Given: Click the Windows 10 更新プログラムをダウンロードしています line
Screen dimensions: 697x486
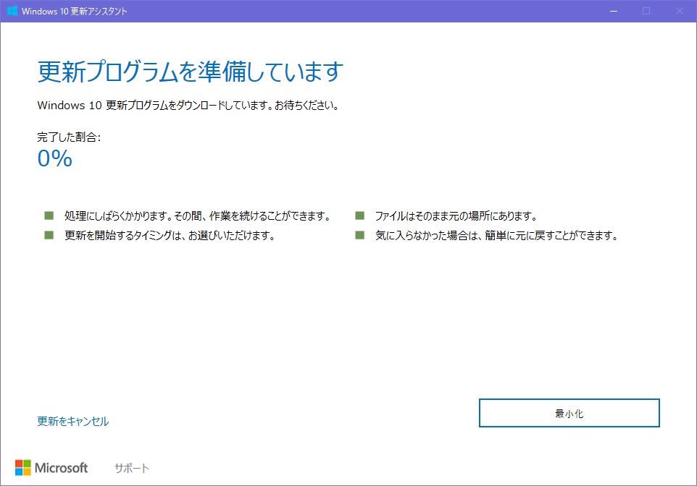Looking at the screenshot, I should tap(188, 106).
